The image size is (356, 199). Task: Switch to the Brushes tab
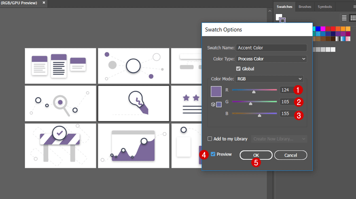tap(305, 7)
